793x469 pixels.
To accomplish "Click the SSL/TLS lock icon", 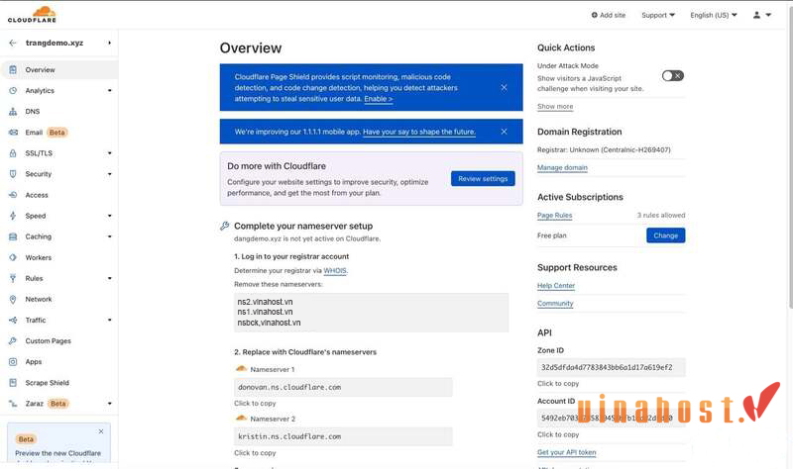I will 13,153.
